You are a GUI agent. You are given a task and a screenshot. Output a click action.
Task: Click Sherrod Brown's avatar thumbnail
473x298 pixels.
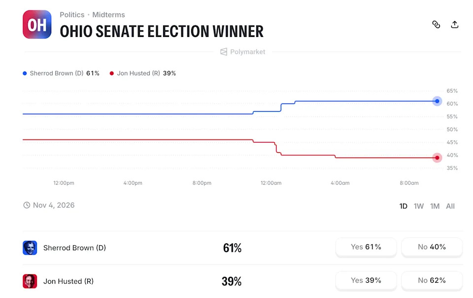30,248
